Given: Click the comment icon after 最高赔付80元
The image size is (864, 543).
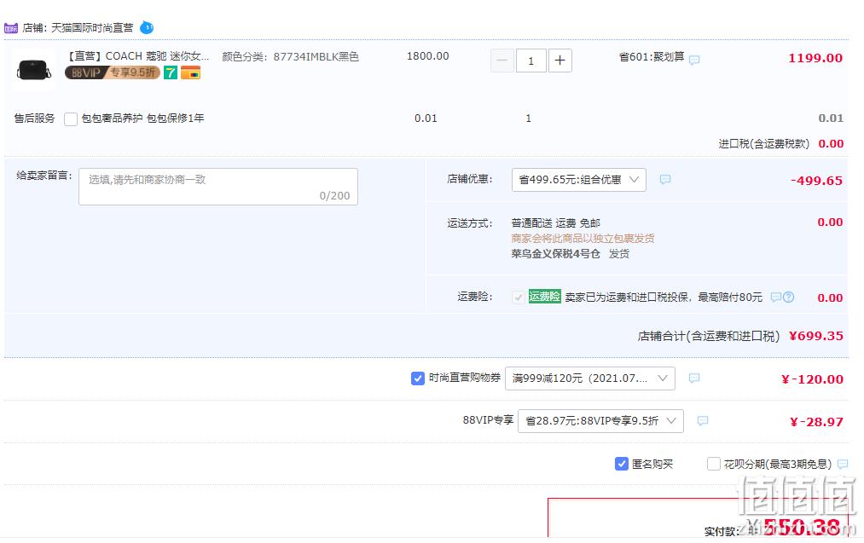Looking at the screenshot, I should point(776,297).
